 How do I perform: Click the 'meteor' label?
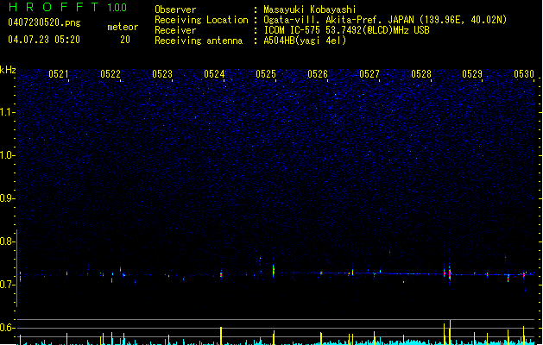pos(123,27)
